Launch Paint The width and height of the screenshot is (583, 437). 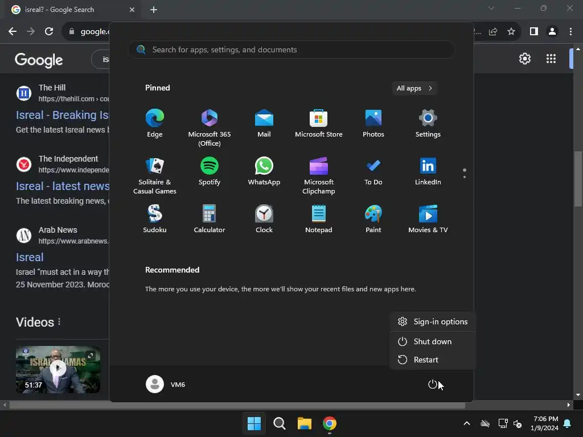point(373,219)
